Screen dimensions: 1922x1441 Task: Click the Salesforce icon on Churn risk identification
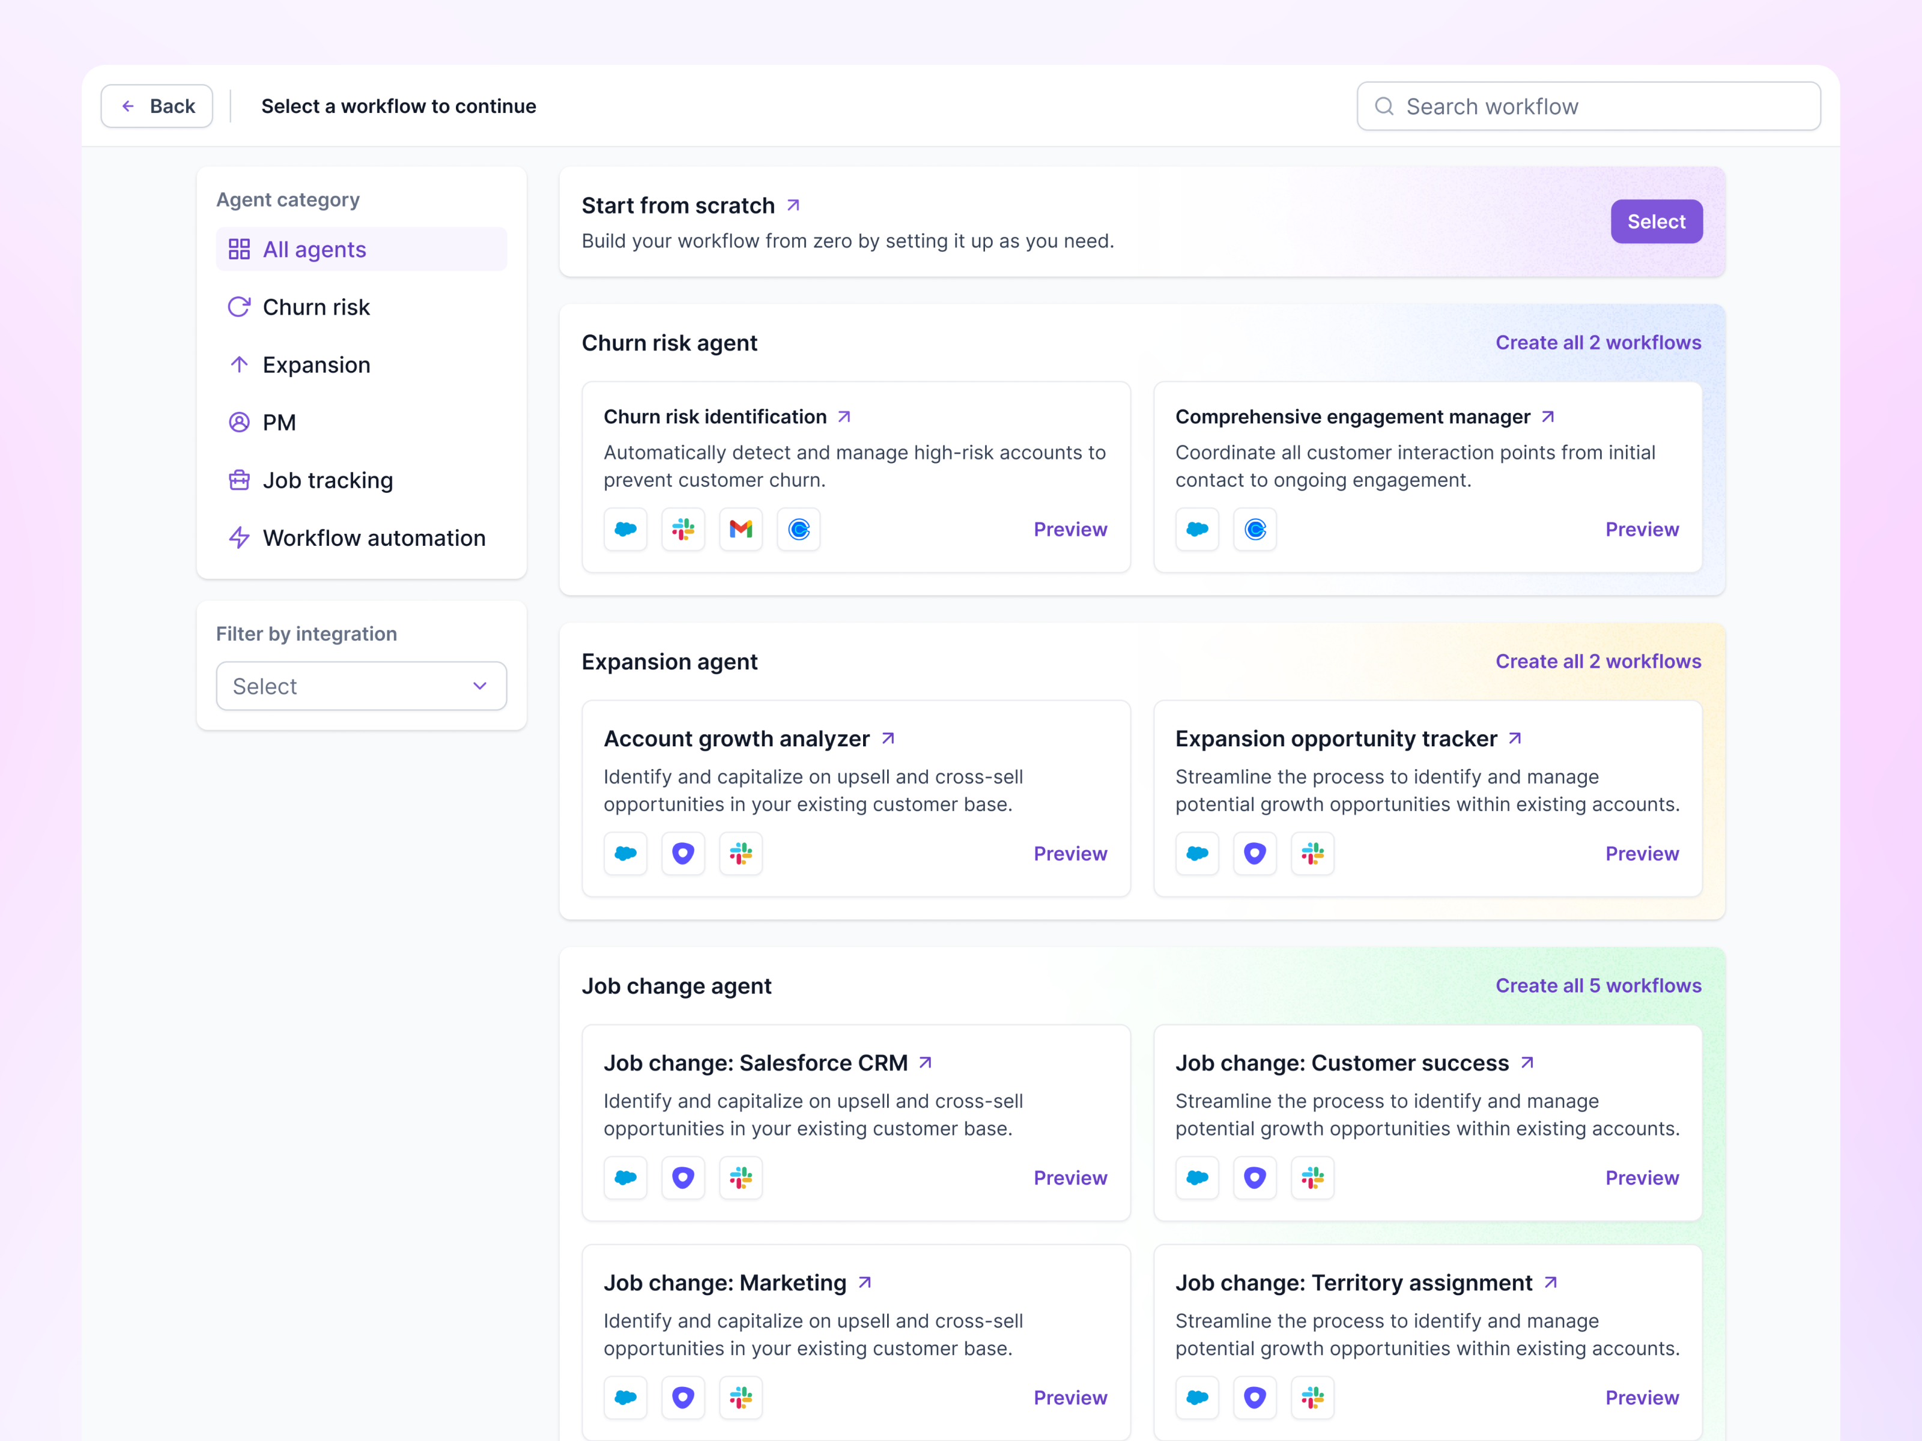(626, 529)
